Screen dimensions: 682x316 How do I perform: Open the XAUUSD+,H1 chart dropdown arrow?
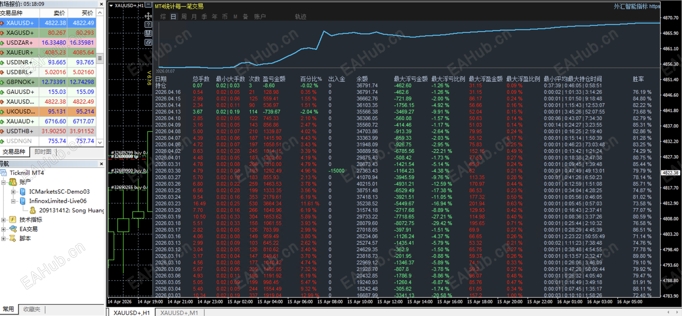tap(111, 6)
